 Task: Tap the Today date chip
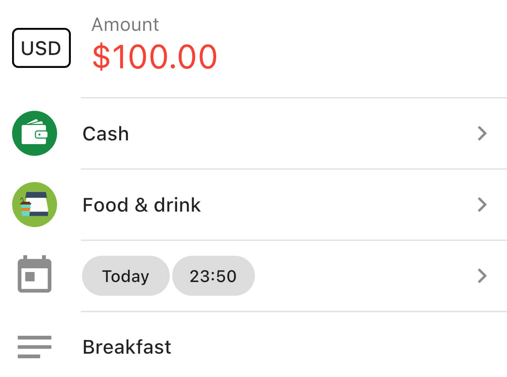[125, 276]
